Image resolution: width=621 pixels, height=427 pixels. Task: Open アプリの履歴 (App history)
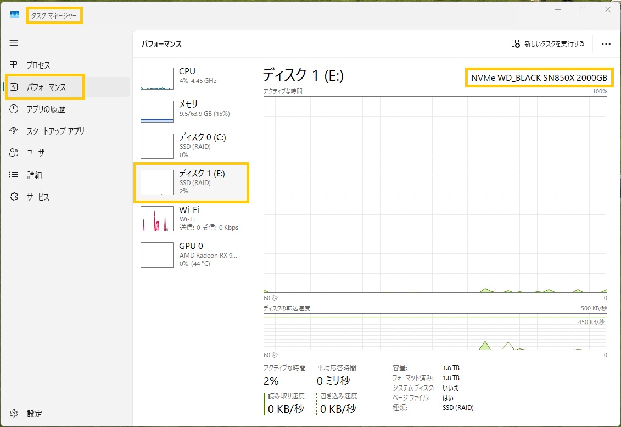(x=38, y=109)
